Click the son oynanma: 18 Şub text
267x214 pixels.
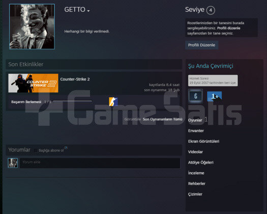(162, 90)
